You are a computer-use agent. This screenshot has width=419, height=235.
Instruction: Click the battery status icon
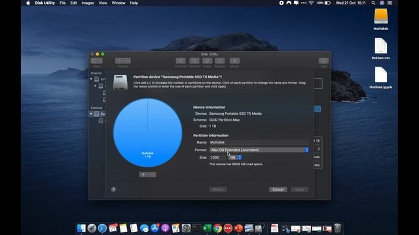tap(327, 3)
